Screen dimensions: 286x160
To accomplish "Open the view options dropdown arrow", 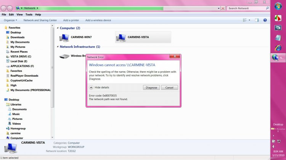I will pyautogui.click(x=249, y=20).
